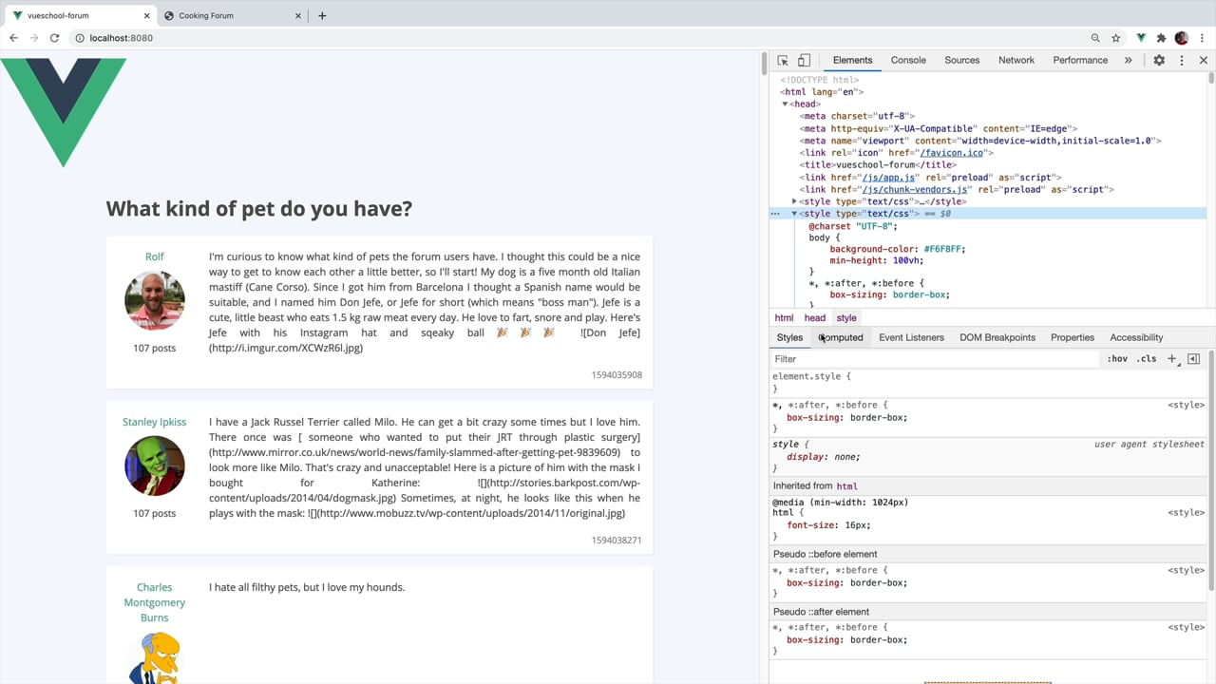Click the html link in Inherited from

pos(846,486)
